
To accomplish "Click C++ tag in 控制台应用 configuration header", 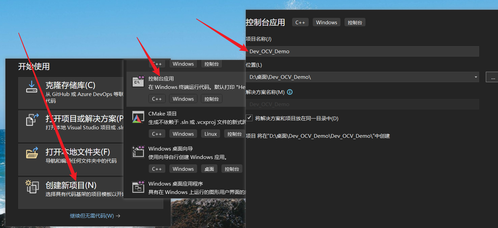I will coord(300,22).
